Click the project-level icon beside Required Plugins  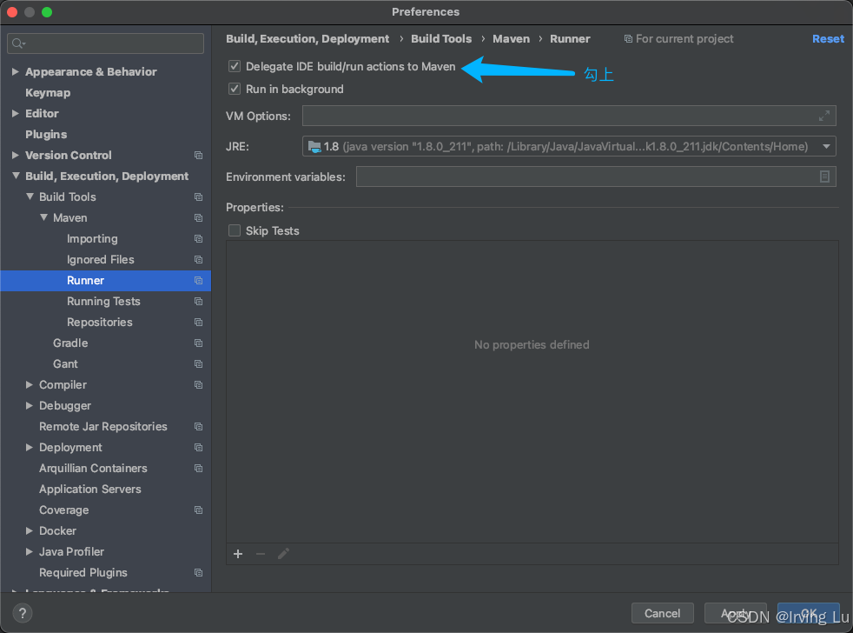coord(199,572)
